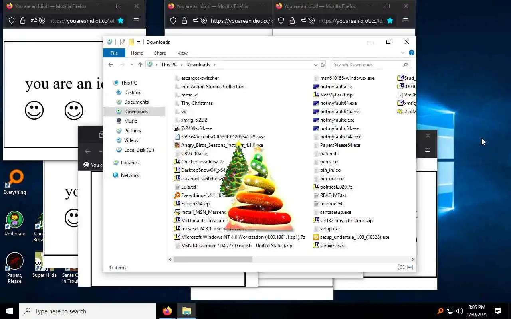The height and width of the screenshot is (319, 511).
Task: Open Explorer Help icon
Action: point(411,53)
